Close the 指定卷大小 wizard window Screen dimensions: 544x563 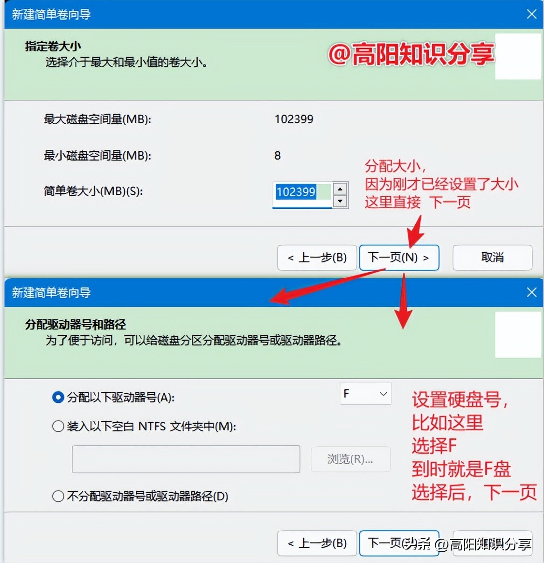coord(531,14)
